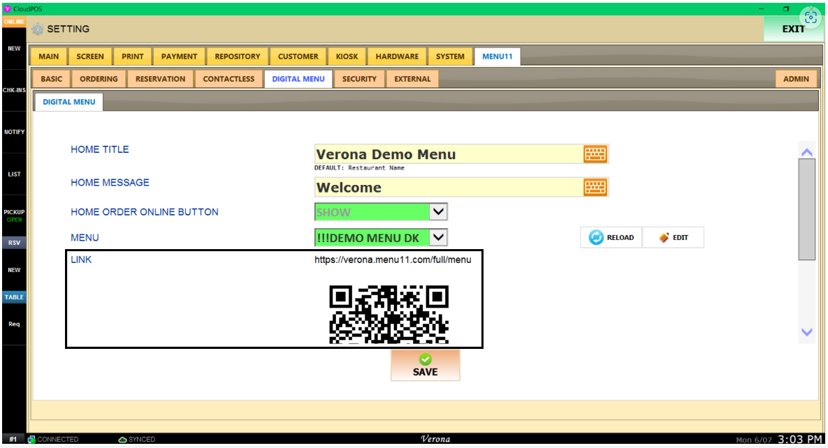Toggle the RSV sidebar button
The image size is (828, 448).
pyautogui.click(x=14, y=243)
